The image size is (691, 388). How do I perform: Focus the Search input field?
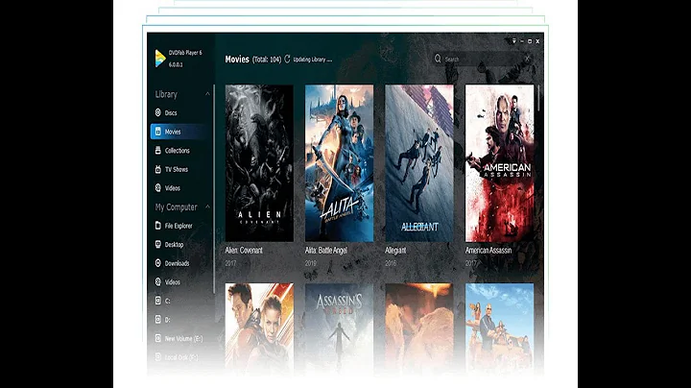coord(483,59)
